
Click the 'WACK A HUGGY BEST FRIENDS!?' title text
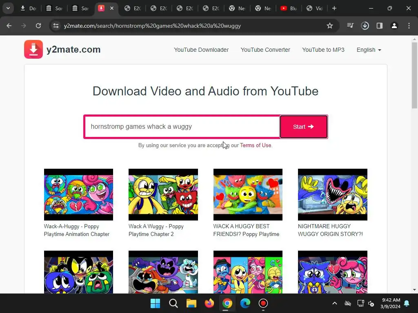tap(246, 230)
